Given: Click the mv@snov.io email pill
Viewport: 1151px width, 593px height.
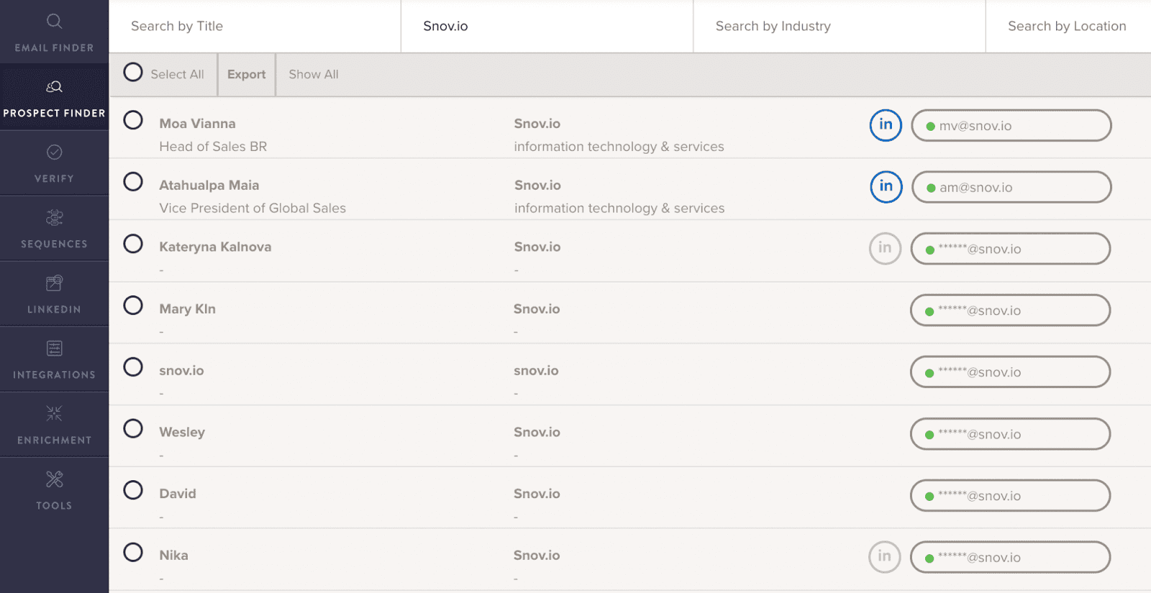Looking at the screenshot, I should click(x=1011, y=126).
